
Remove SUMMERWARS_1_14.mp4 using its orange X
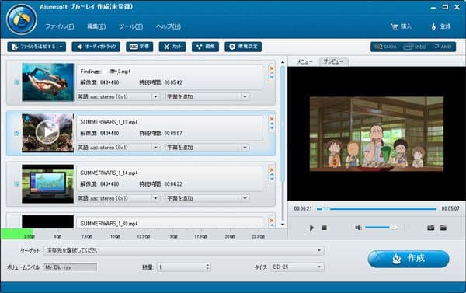(272, 170)
